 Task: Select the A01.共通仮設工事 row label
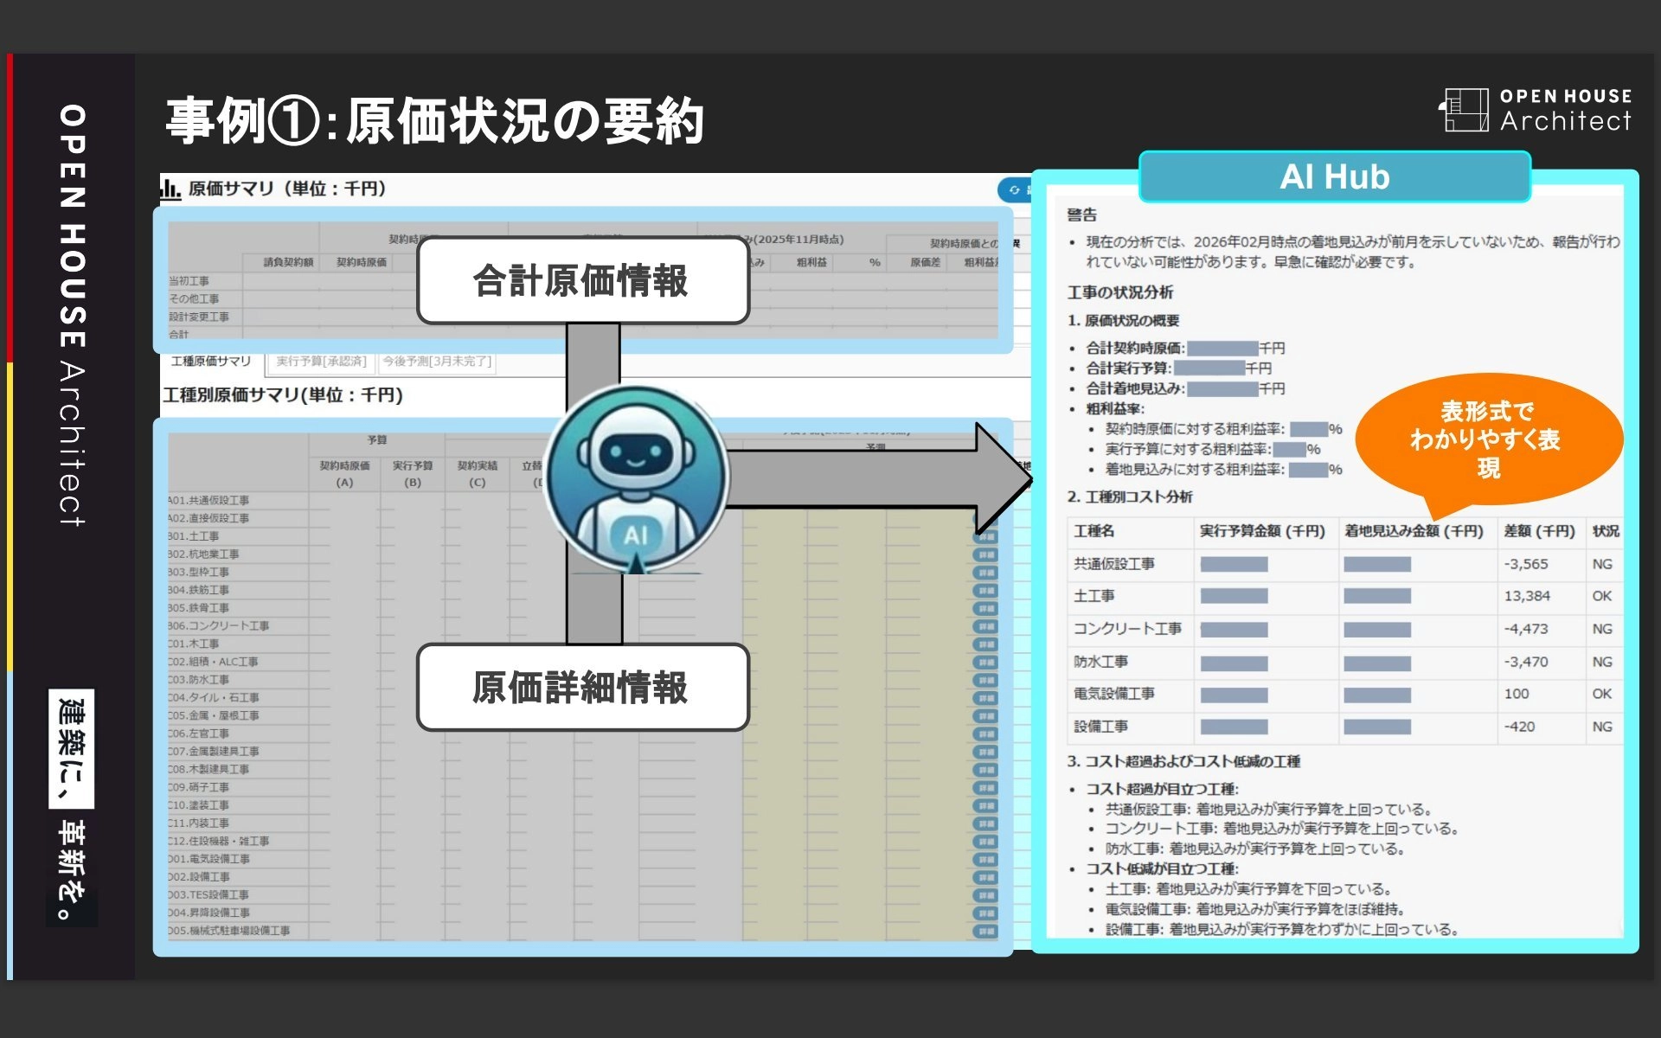coord(208,501)
